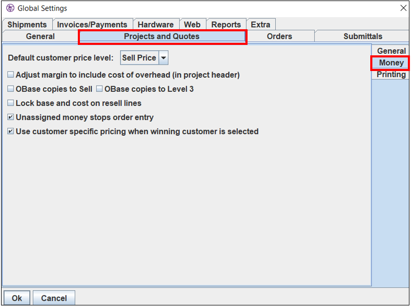The width and height of the screenshot is (411, 307).
Task: Close the Global Settings window
Action: (x=403, y=8)
